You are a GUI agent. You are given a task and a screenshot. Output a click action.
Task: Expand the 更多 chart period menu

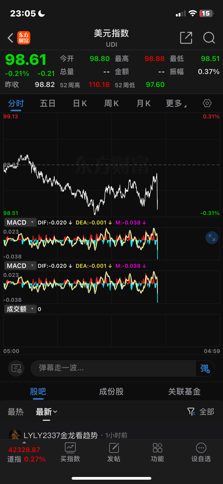(176, 103)
